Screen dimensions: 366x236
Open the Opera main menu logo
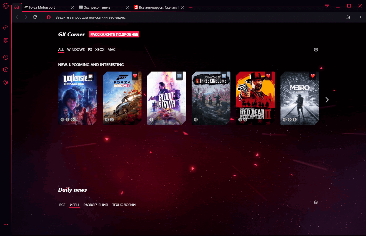(x=6, y=6)
